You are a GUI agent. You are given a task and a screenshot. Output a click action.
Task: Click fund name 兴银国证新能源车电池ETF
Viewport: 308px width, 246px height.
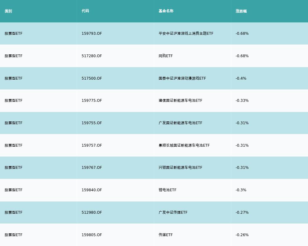coord(180,168)
